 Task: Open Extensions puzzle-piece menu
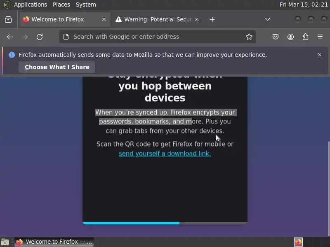(x=305, y=37)
